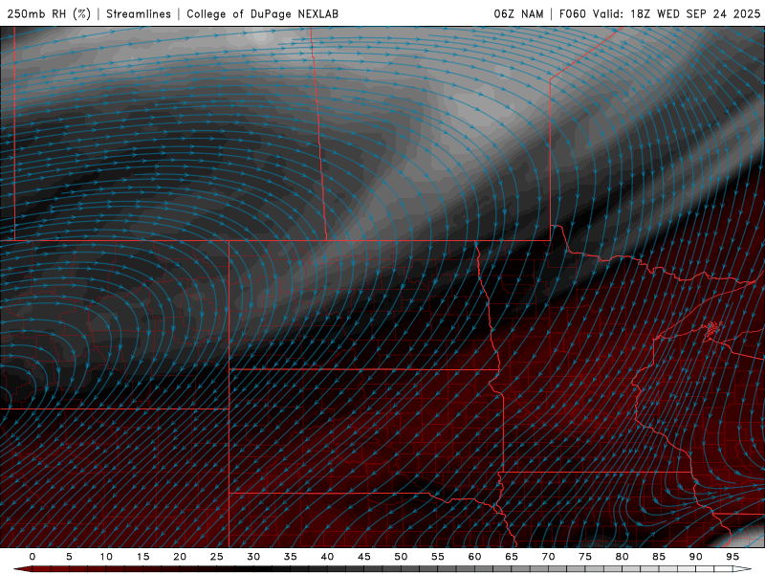This screenshot has width=765, height=574.
Task: Pick the 35 value on the color scale
Action: pos(291,557)
